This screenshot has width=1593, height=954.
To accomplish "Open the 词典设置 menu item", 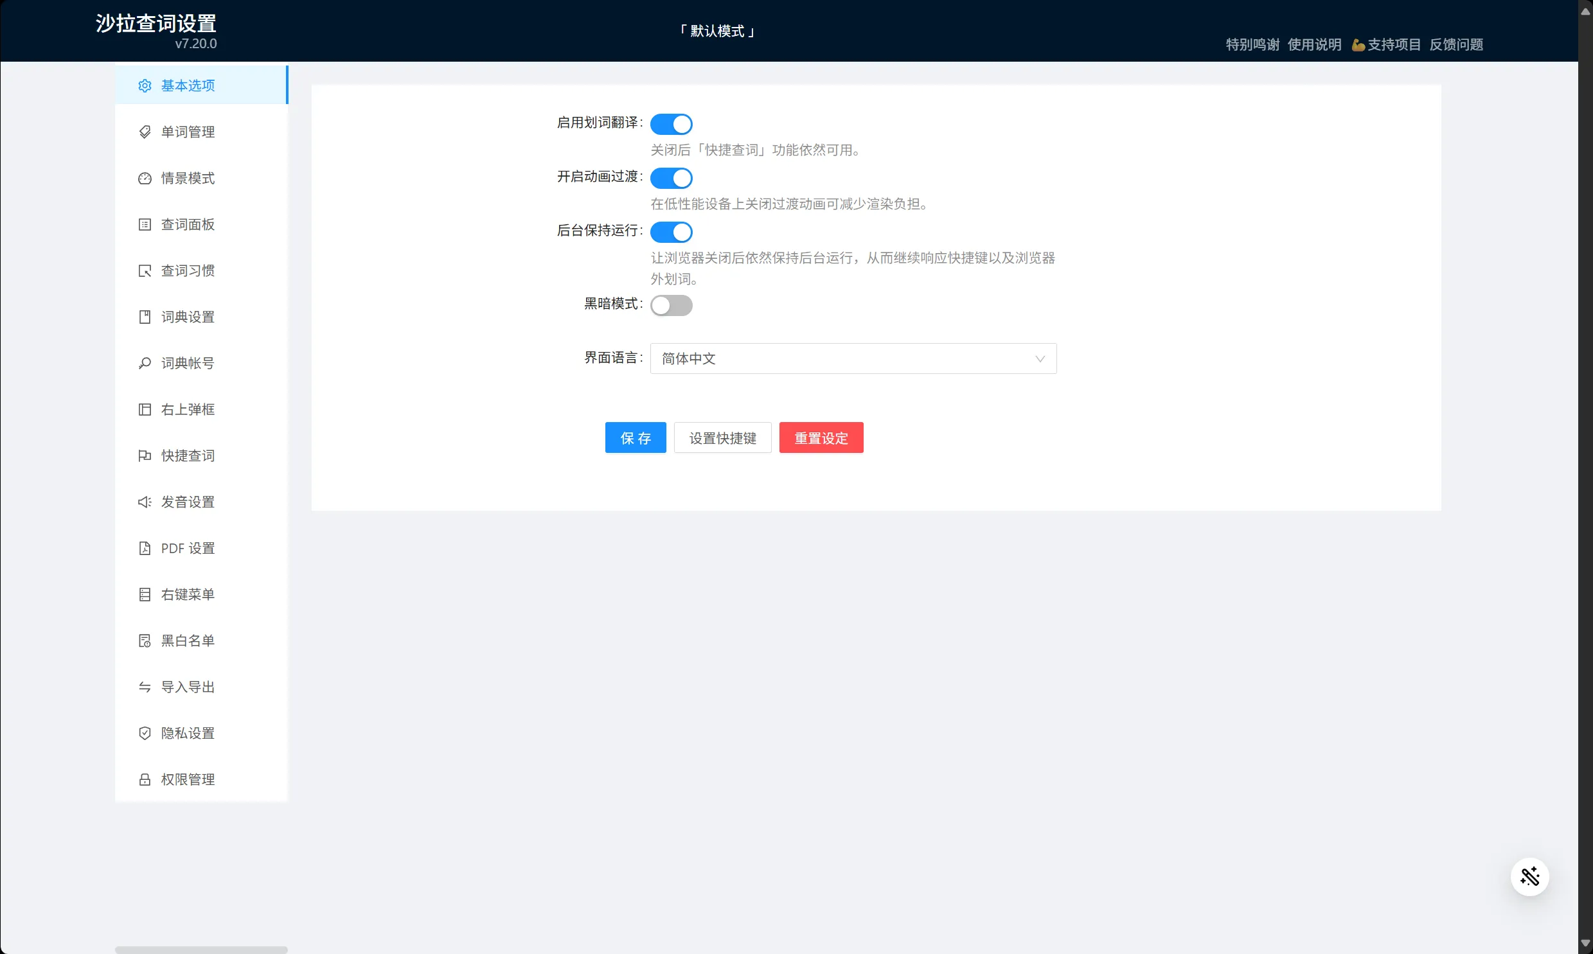I will click(188, 317).
